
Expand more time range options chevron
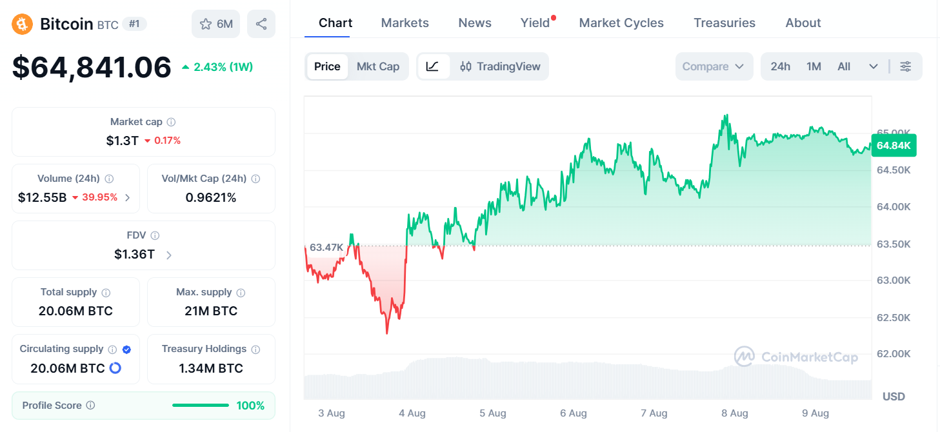tap(874, 66)
